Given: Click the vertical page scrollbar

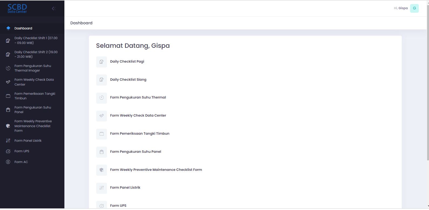Looking at the screenshot, I should [x=428, y=81].
